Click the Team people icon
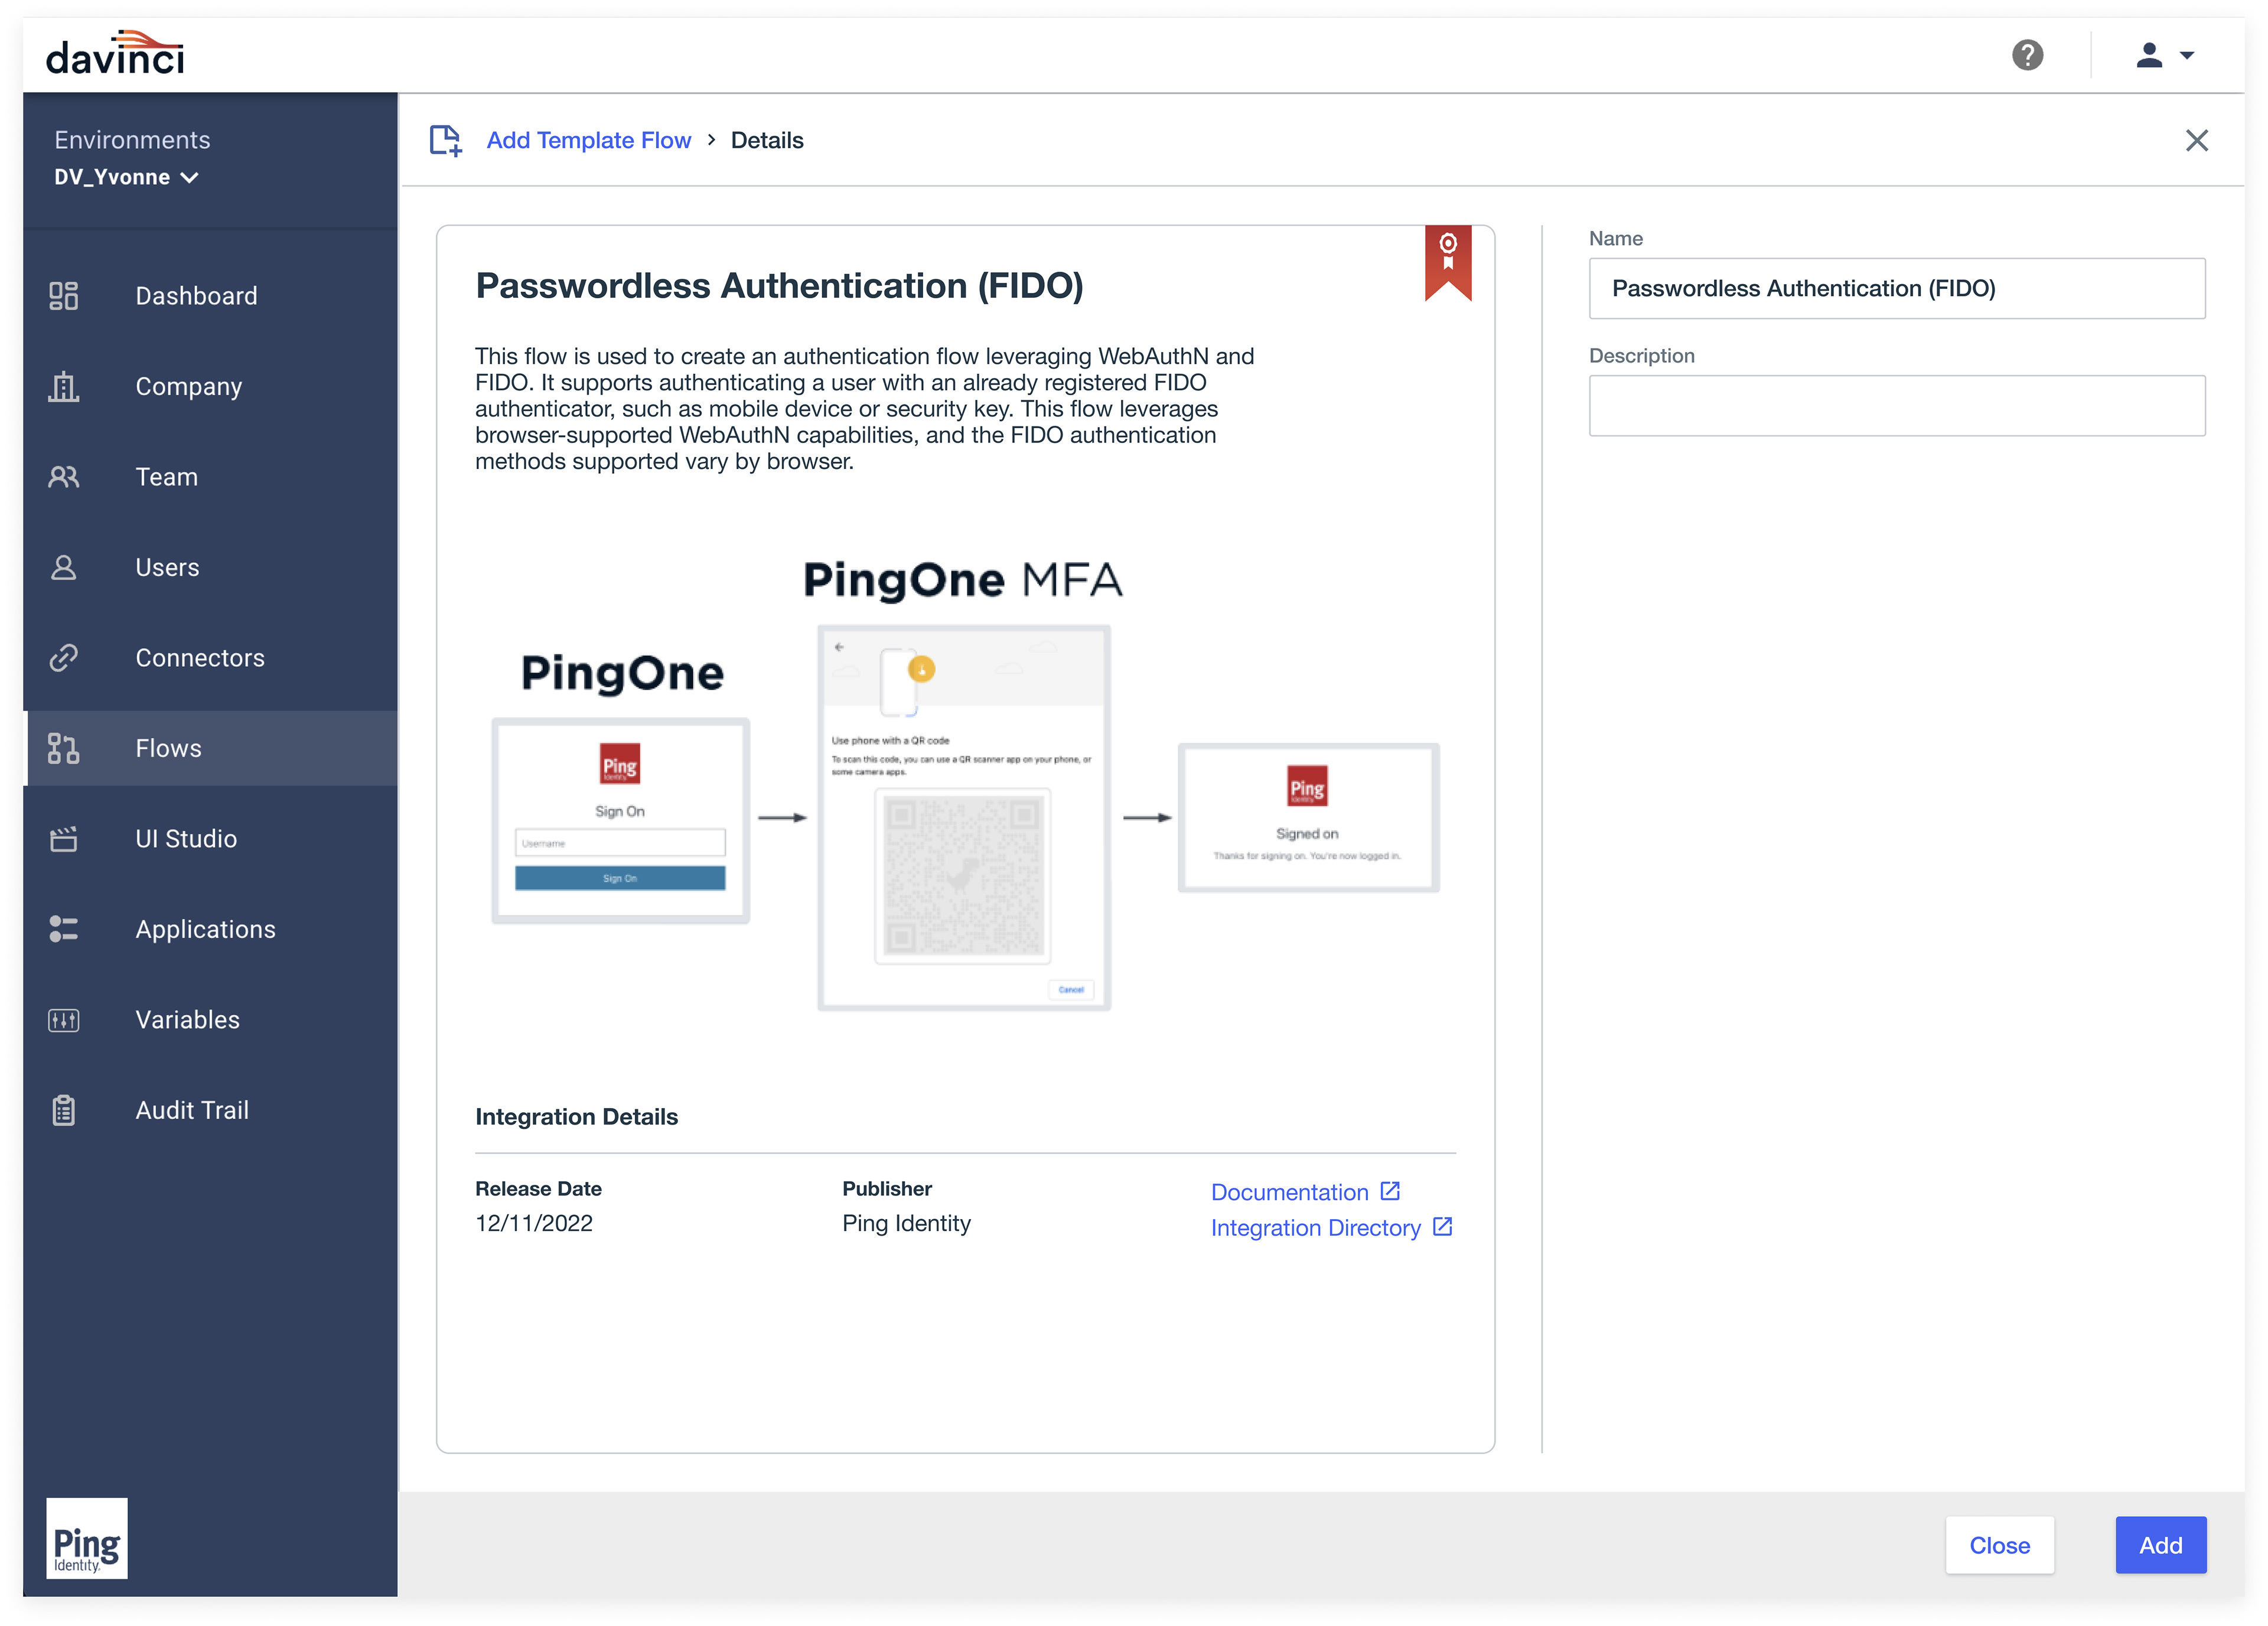 (63, 477)
